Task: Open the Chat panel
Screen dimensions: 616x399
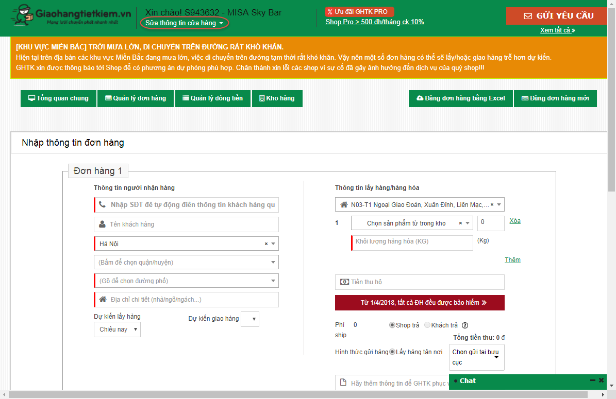Action: pyautogui.click(x=468, y=380)
